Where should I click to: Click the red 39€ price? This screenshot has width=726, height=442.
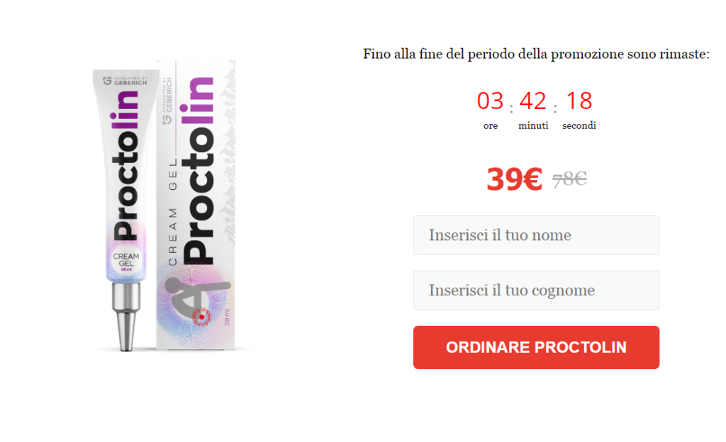click(514, 179)
